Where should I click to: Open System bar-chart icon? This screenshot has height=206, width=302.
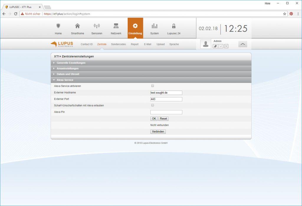(x=154, y=26)
